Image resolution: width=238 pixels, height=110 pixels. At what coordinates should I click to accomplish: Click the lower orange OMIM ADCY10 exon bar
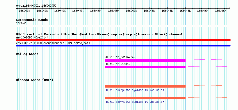(145, 98)
